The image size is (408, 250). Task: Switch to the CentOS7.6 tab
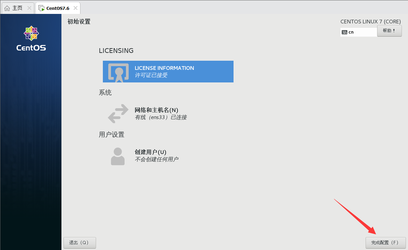pyautogui.click(x=58, y=8)
